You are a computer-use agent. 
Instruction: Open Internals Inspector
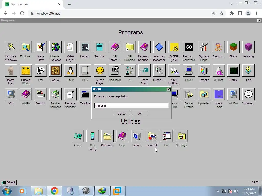159,47
